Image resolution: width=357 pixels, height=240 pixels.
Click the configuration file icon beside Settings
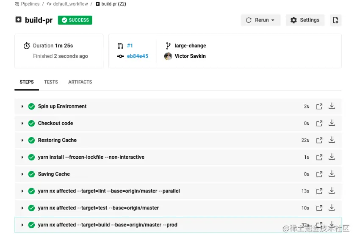point(335,20)
